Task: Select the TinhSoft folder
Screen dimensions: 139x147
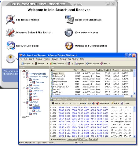Action: 36,99
